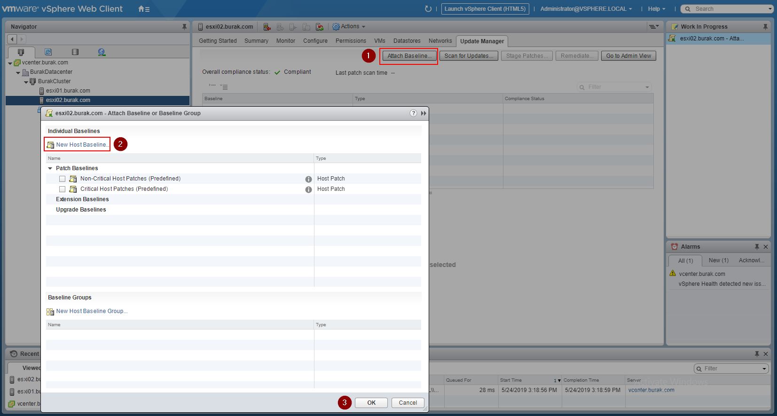Click New Host Baseline Group link

(x=92, y=311)
